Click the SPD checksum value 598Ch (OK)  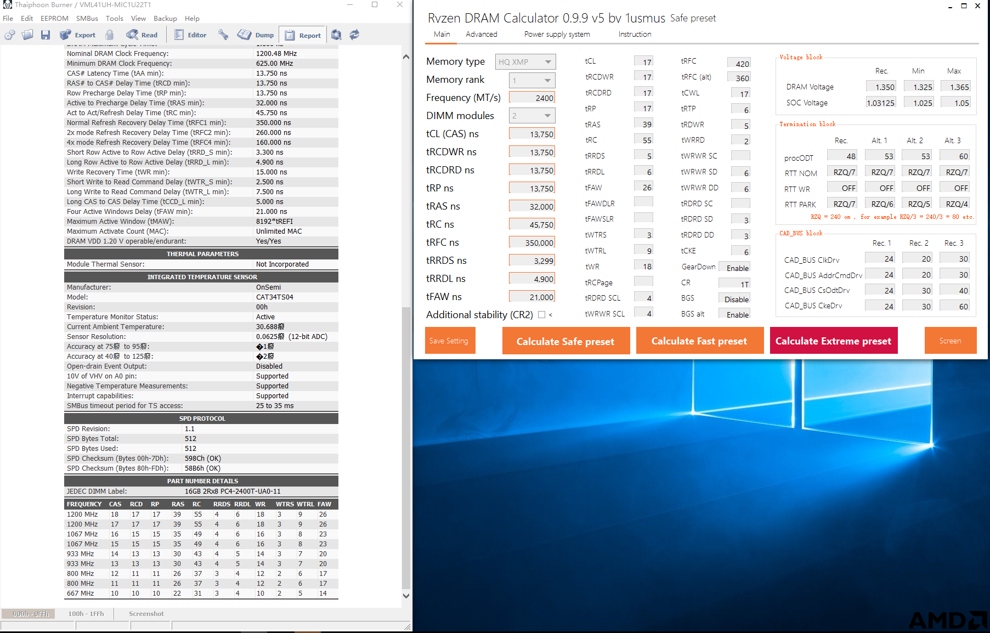click(x=203, y=459)
